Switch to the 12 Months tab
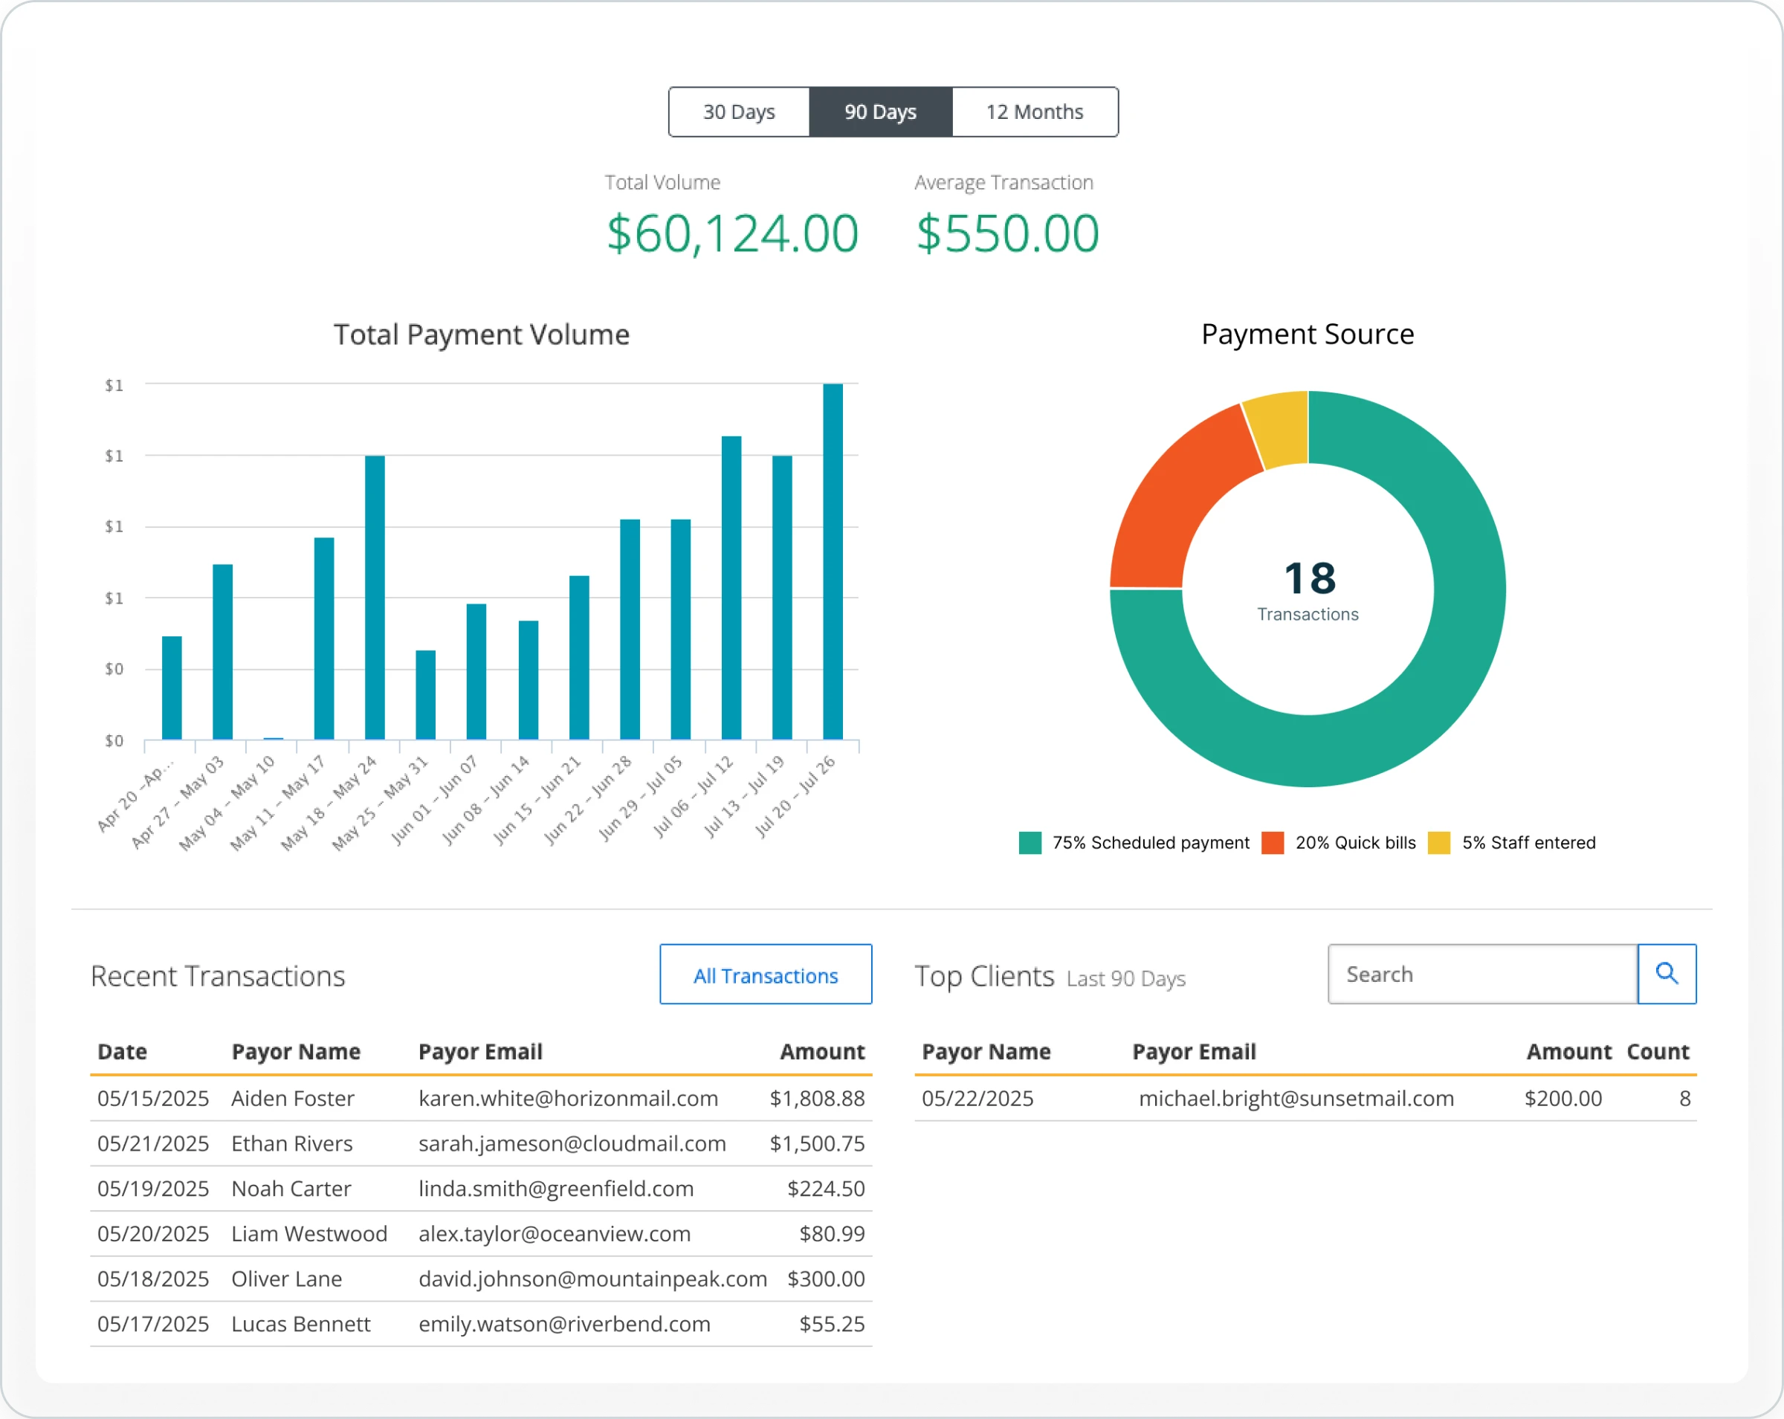This screenshot has width=1784, height=1419. 1034,111
